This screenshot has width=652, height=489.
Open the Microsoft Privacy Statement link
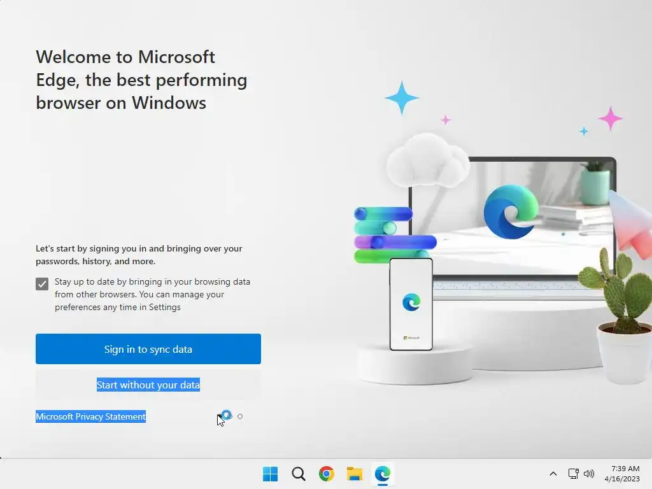[x=90, y=416]
